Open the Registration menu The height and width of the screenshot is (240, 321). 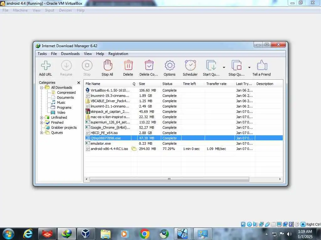[118, 54]
